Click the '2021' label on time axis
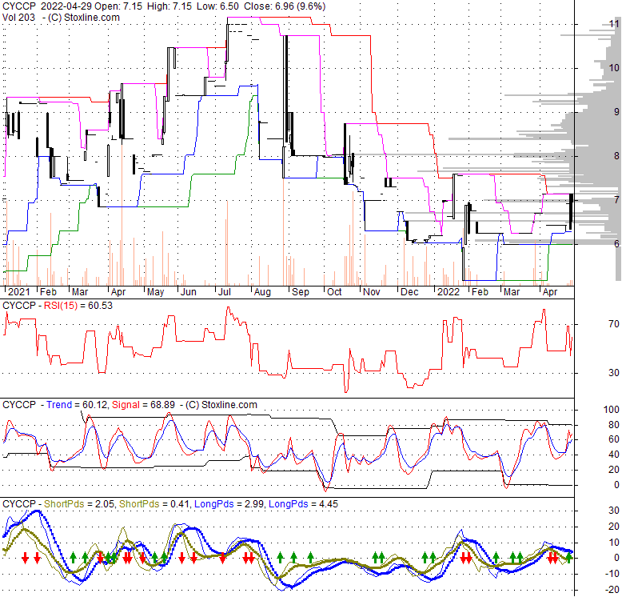 click(18, 292)
